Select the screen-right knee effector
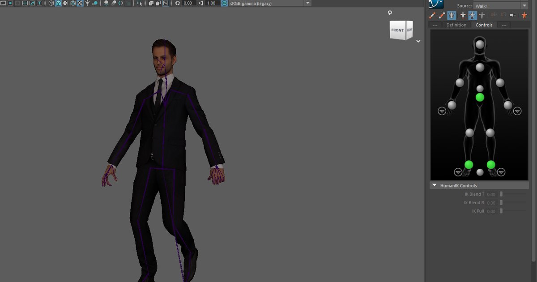 coord(490,132)
